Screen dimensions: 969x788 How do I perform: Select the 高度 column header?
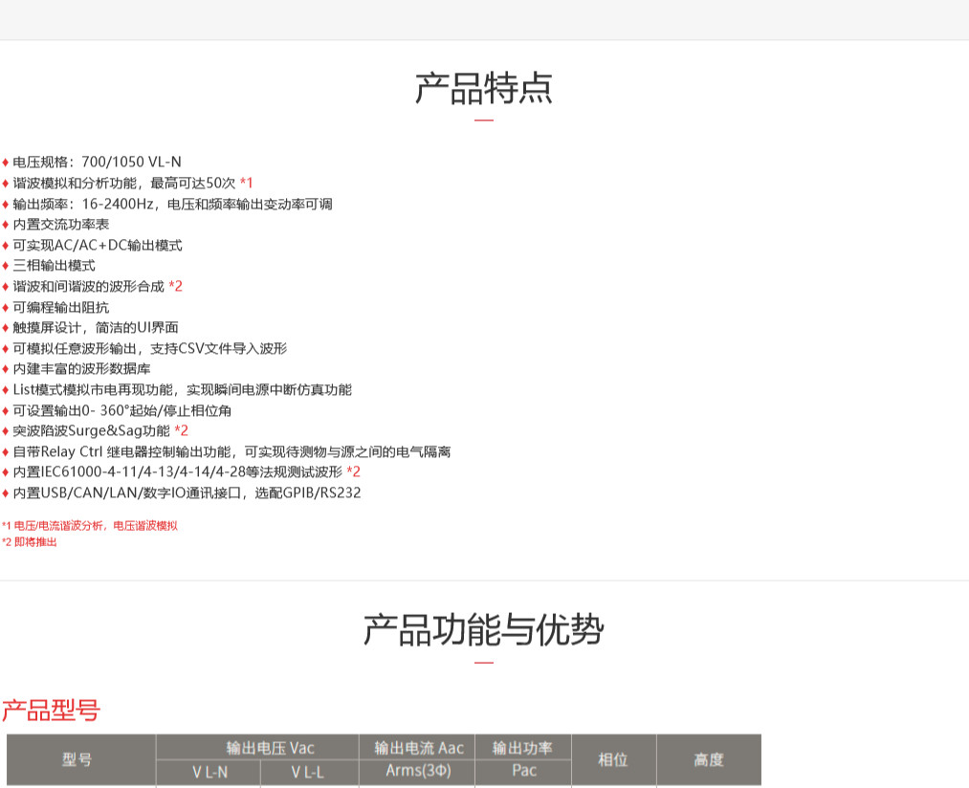pyautogui.click(x=709, y=760)
